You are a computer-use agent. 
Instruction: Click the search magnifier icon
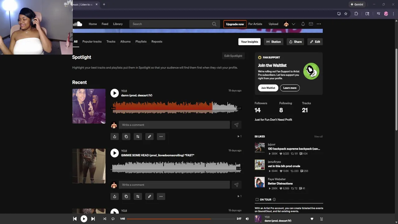click(x=214, y=24)
